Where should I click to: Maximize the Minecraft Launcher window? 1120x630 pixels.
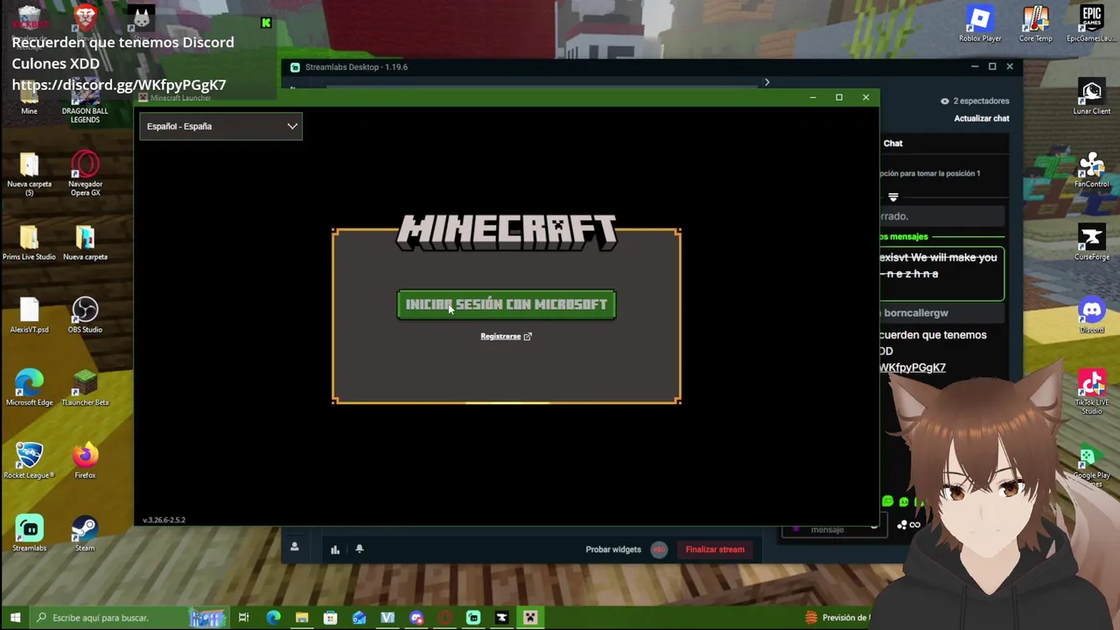[x=839, y=97]
